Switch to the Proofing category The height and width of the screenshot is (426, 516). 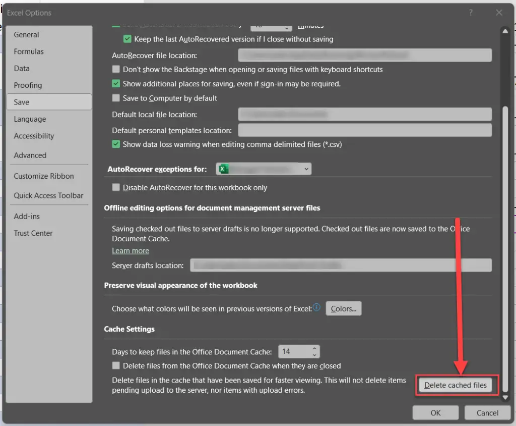(28, 85)
